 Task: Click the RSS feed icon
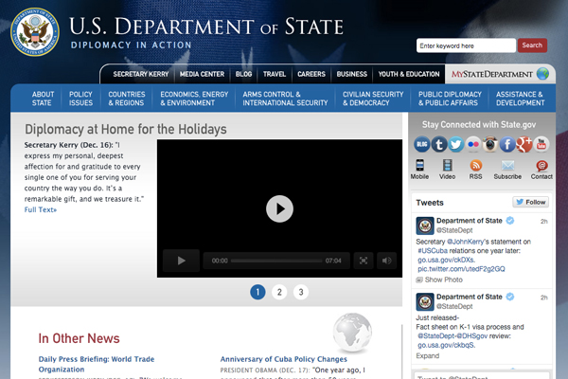(x=475, y=166)
